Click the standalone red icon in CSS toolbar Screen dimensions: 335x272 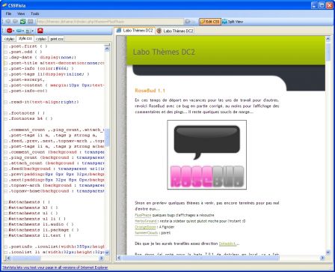40,31
